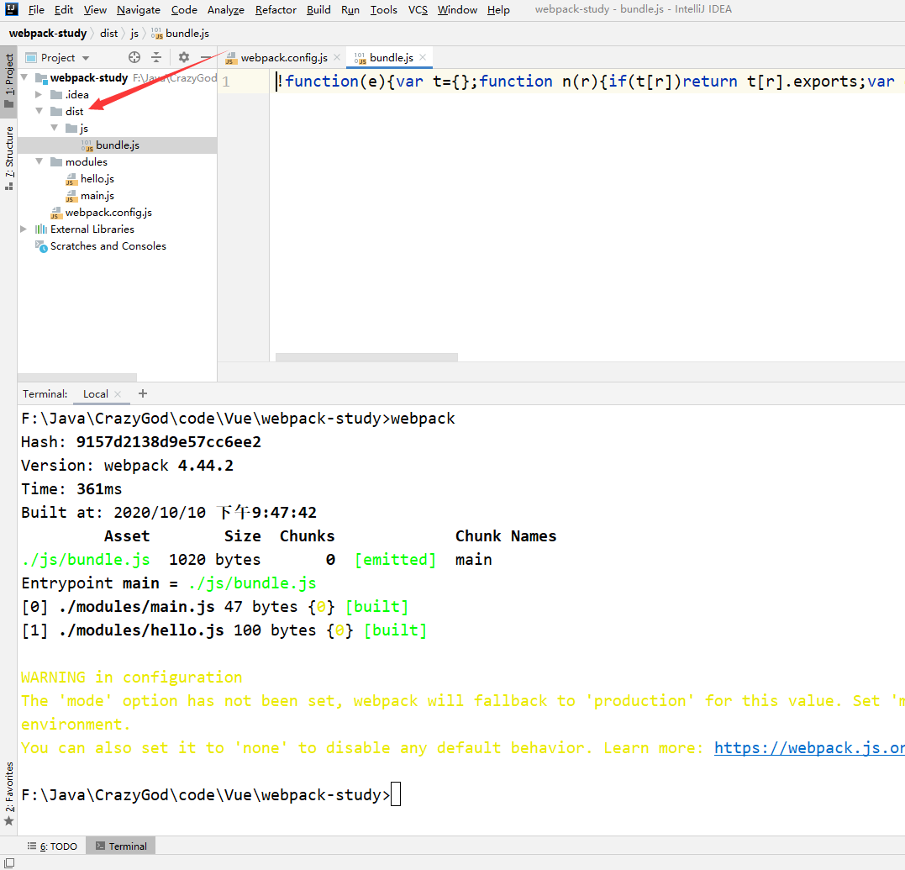
Task: Select the Local terminal tab
Action: [x=95, y=393]
